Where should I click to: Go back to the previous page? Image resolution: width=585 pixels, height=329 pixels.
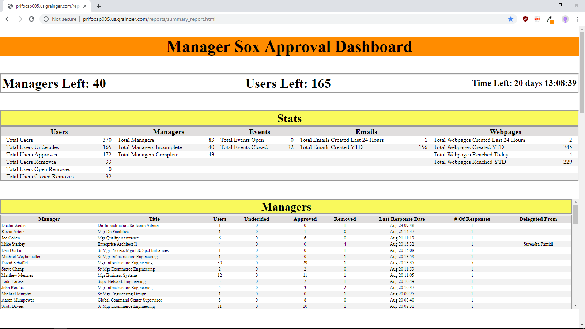tap(8, 19)
